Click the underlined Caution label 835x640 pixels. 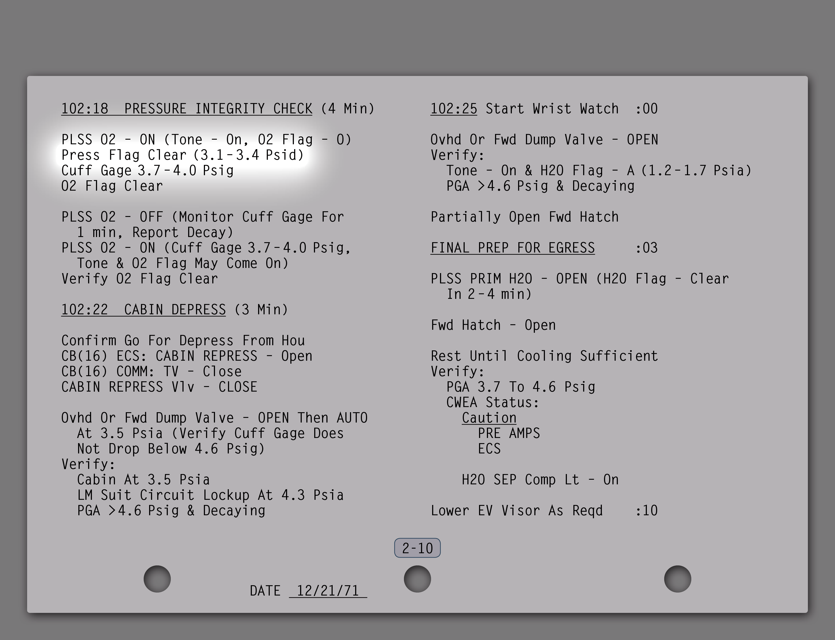click(x=489, y=418)
